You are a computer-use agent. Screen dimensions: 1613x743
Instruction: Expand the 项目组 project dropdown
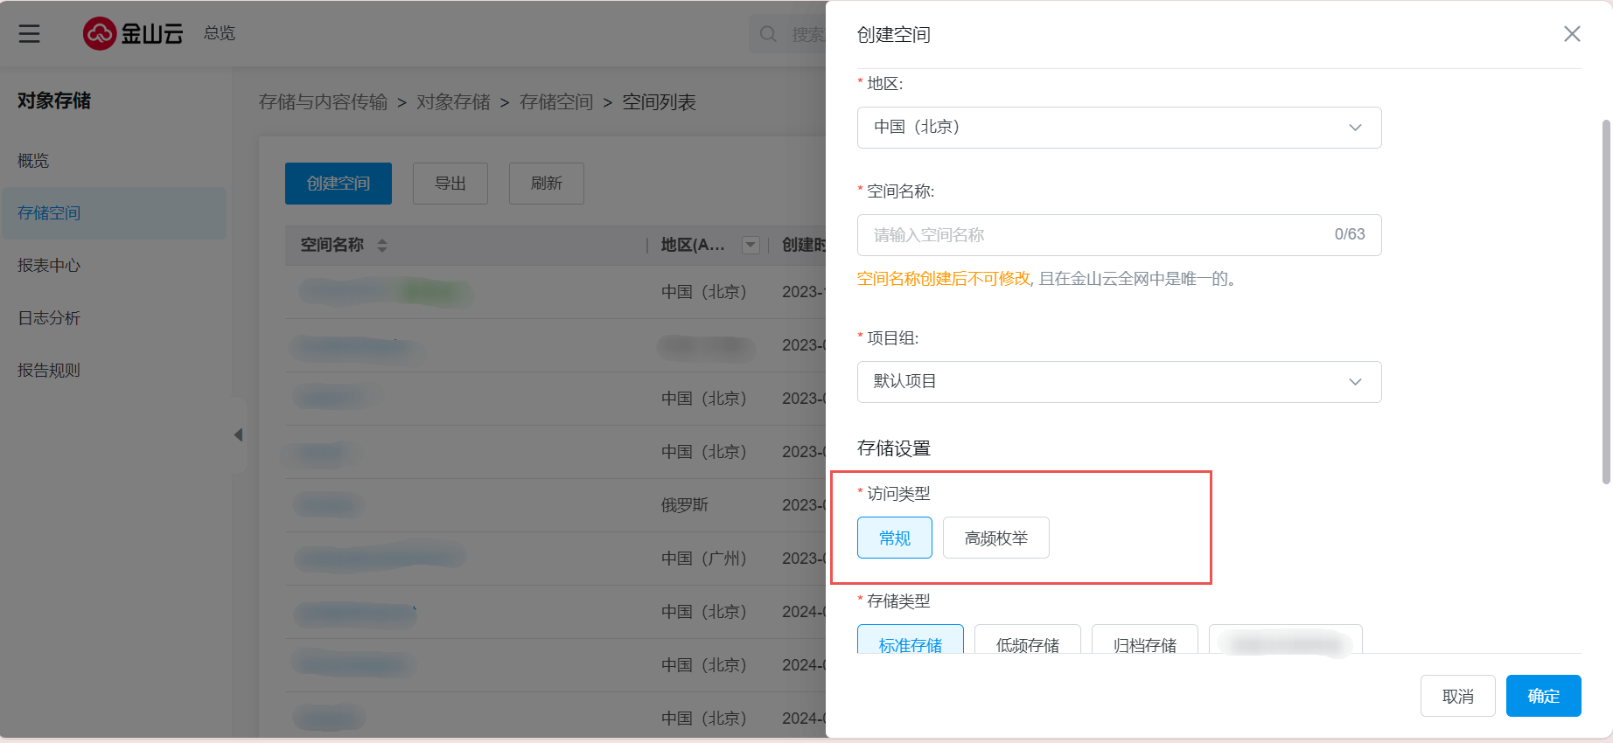[x=1119, y=382]
